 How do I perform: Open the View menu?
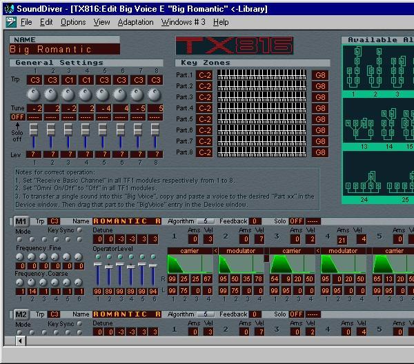(101, 22)
